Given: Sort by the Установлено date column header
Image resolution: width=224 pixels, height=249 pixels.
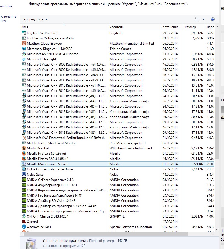Looking at the screenshot, I should (x=172, y=27).
